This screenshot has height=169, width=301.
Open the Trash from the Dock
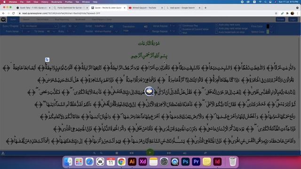coord(233,161)
